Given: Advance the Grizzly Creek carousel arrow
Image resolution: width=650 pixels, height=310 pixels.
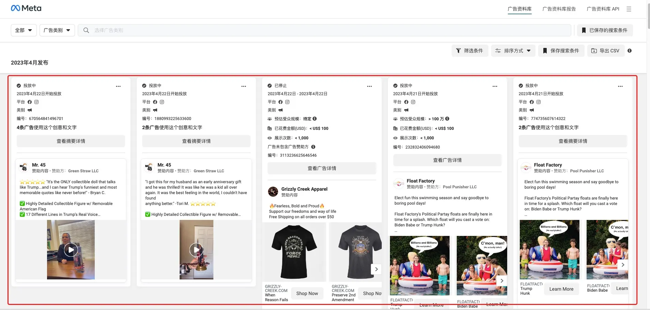Looking at the screenshot, I should [x=376, y=269].
